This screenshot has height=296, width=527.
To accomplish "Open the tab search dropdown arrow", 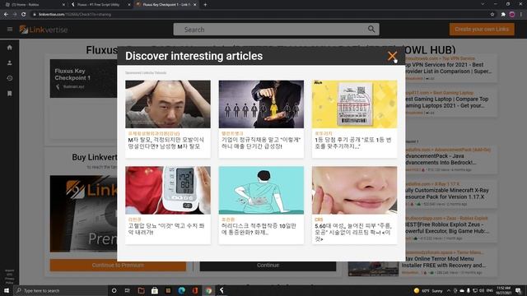I will pyautogui.click(x=483, y=4).
